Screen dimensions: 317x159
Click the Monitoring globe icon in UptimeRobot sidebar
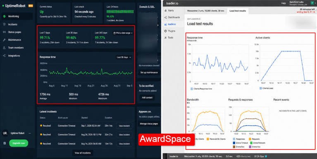pyautogui.click(x=4, y=17)
